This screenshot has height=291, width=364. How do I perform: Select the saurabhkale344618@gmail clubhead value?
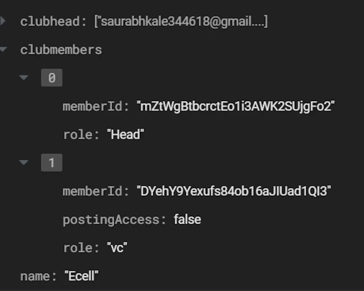coord(181,21)
